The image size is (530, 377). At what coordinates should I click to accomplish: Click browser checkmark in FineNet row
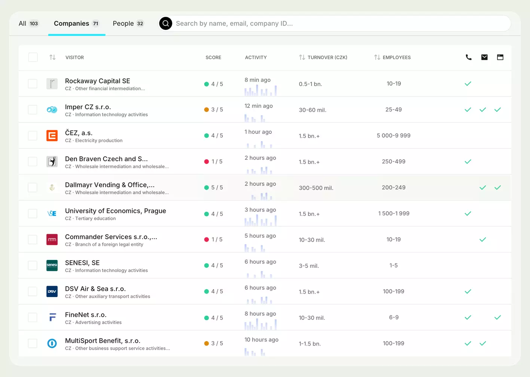tap(497, 318)
